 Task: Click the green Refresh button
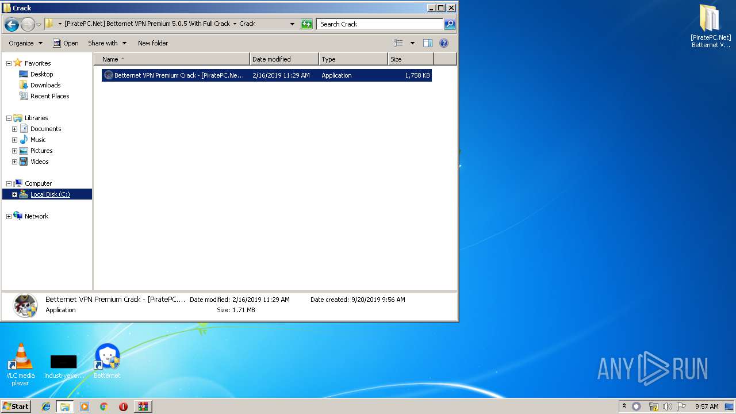(306, 24)
